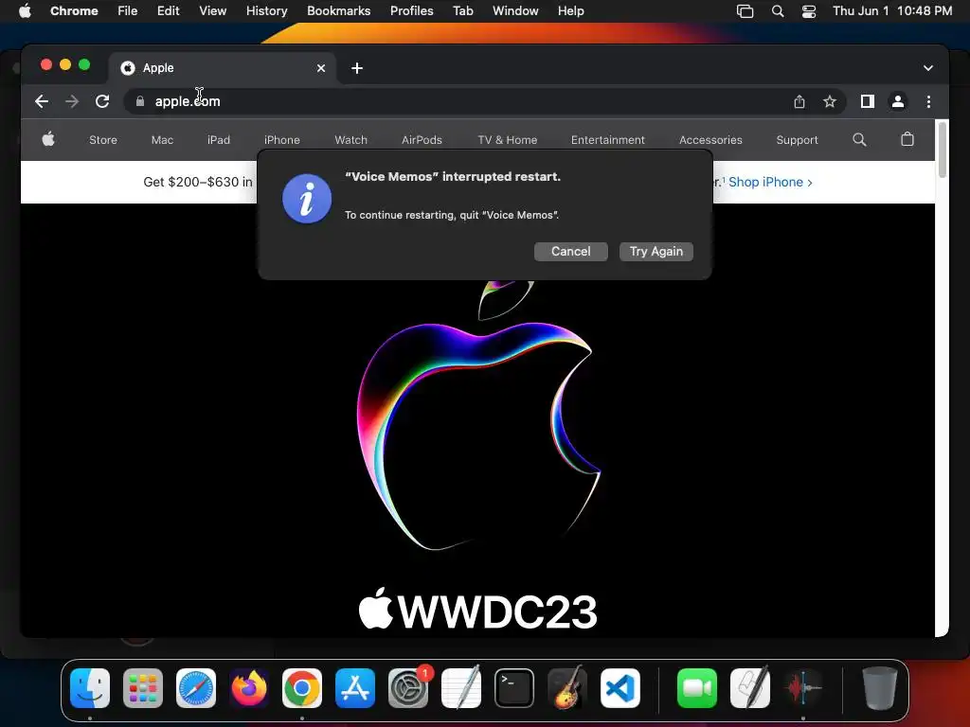Open a new tab with plus button
Viewport: 970px width, 727px height.
pos(357,68)
